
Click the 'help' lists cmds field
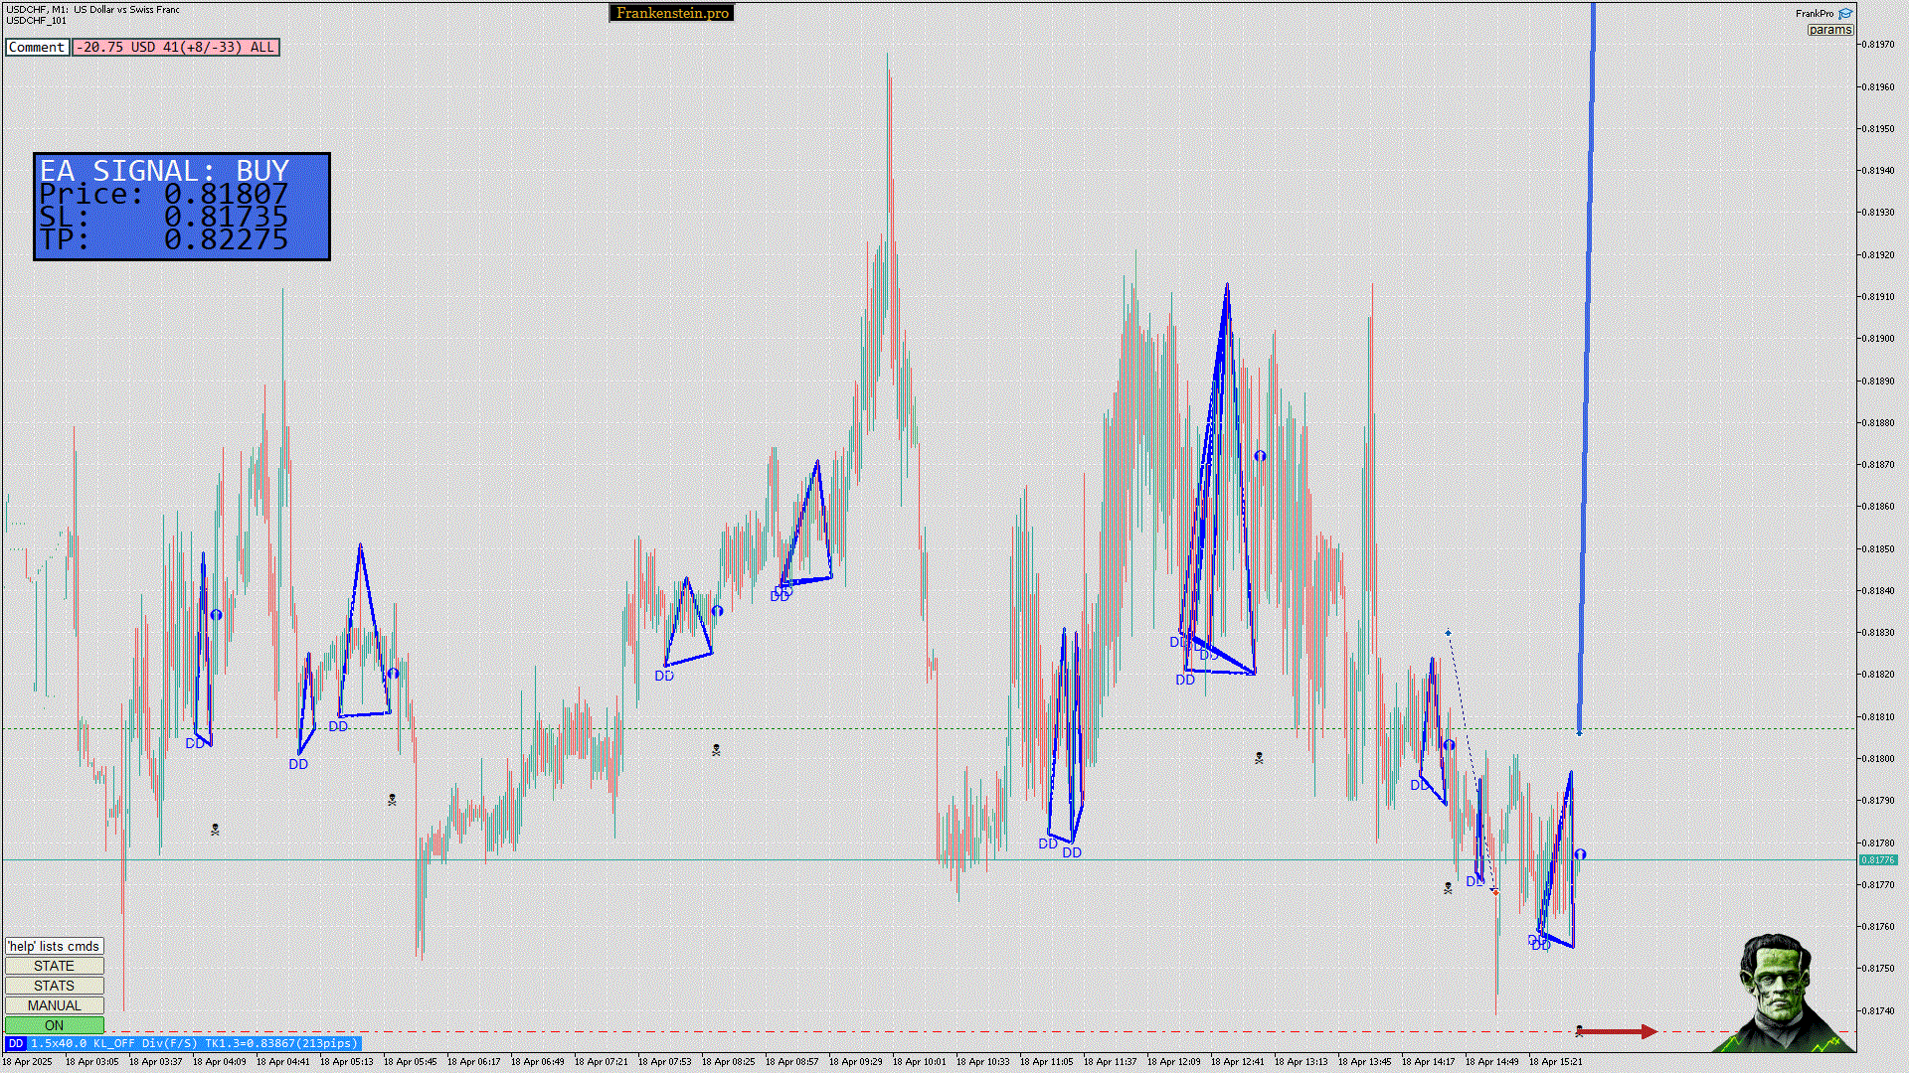[x=54, y=946]
